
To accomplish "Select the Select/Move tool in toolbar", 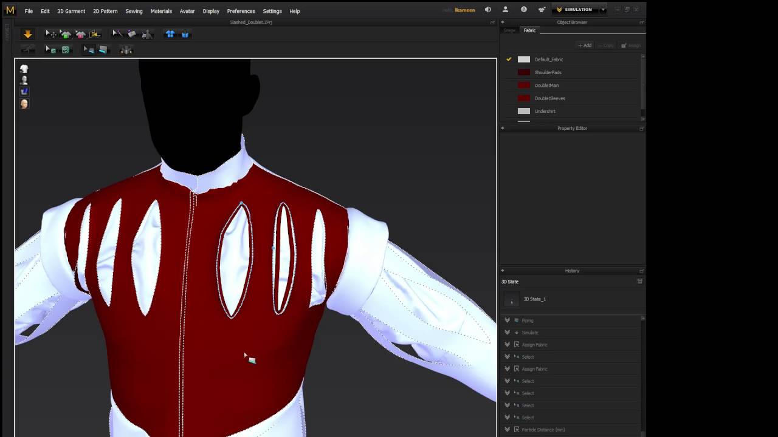I will point(51,34).
